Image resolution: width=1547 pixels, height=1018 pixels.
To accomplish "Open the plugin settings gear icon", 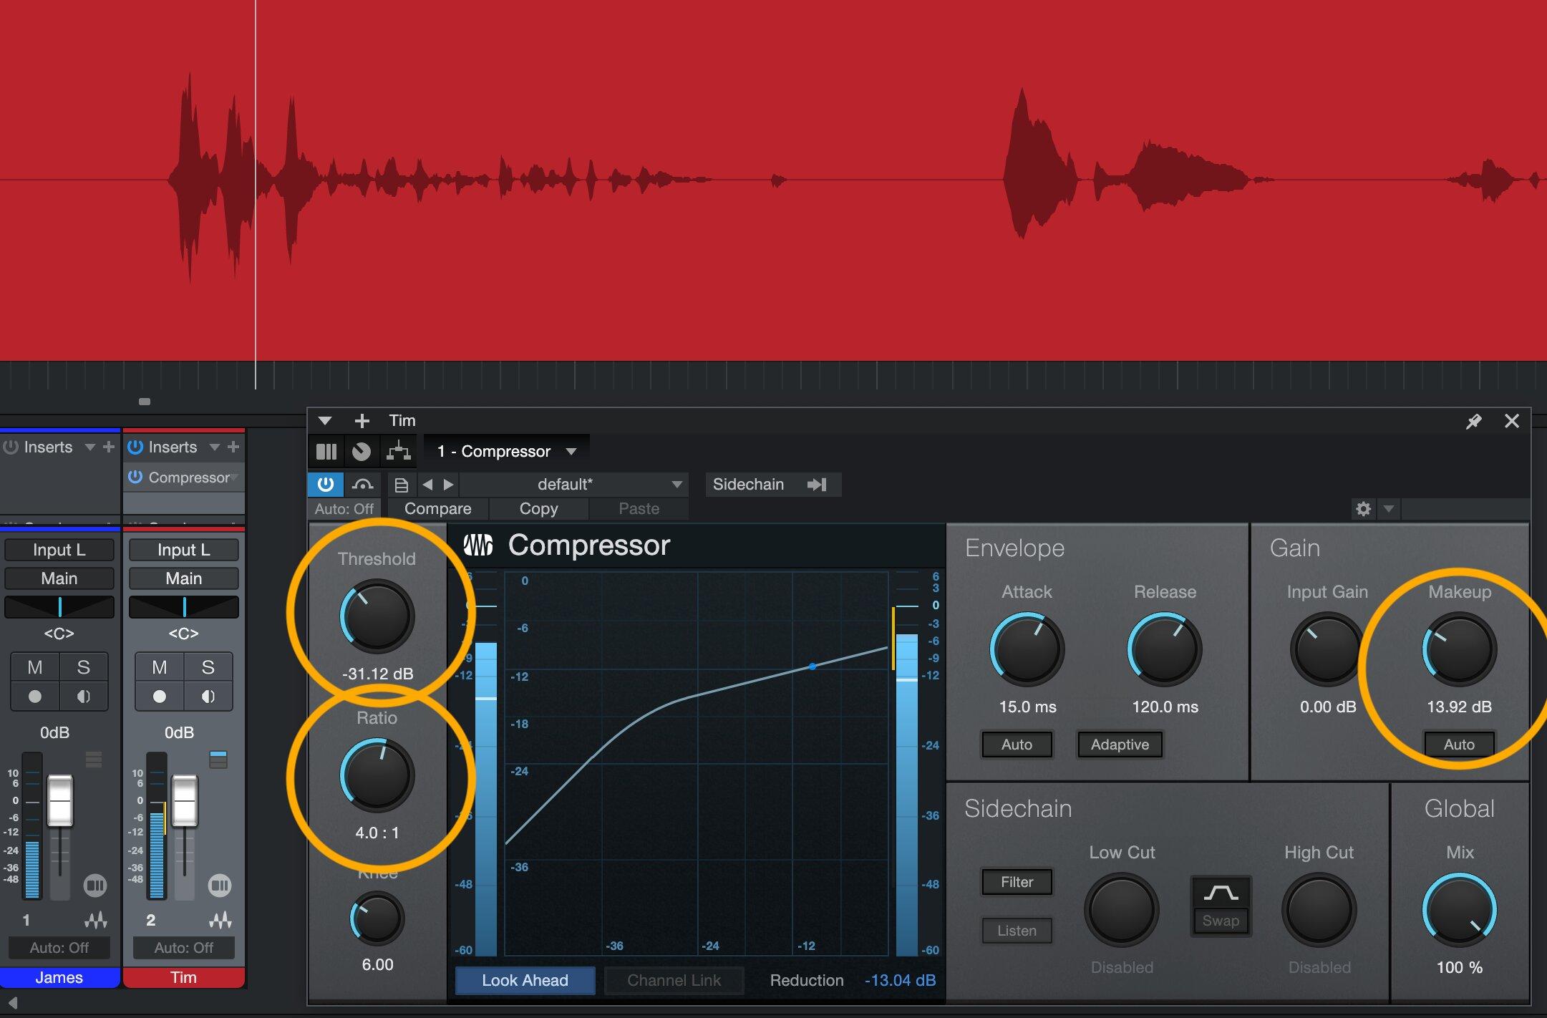I will (1363, 509).
